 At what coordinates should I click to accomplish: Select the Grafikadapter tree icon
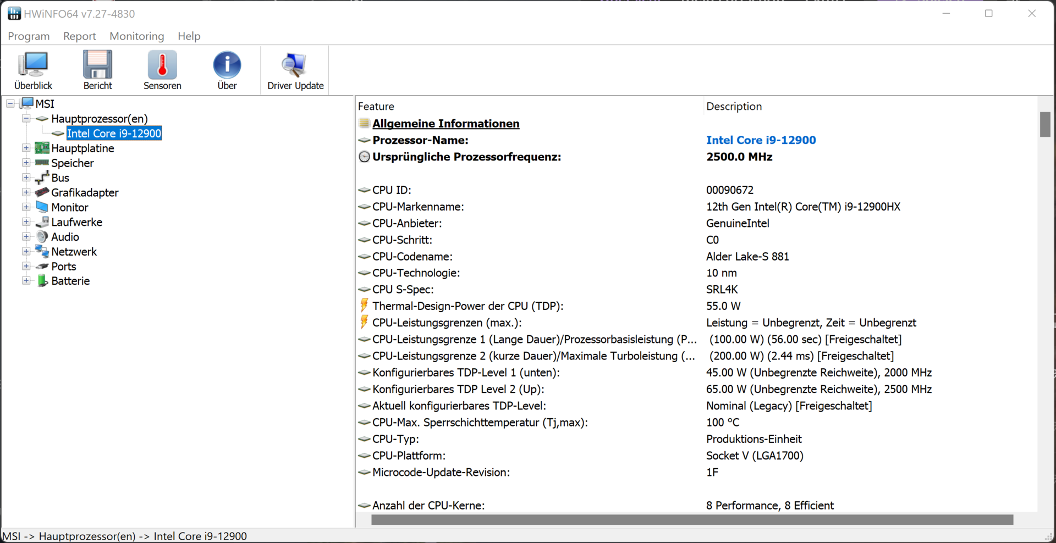click(42, 192)
